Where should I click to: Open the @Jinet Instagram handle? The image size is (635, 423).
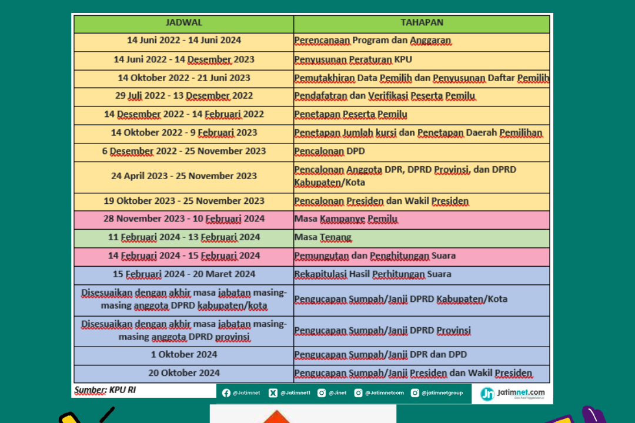pyautogui.click(x=337, y=393)
